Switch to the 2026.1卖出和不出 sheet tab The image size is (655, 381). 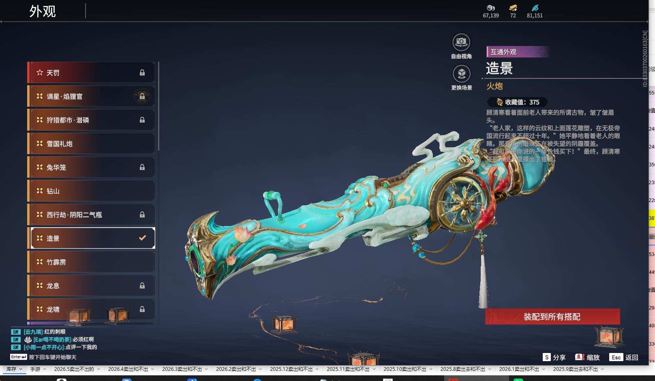[519, 369]
